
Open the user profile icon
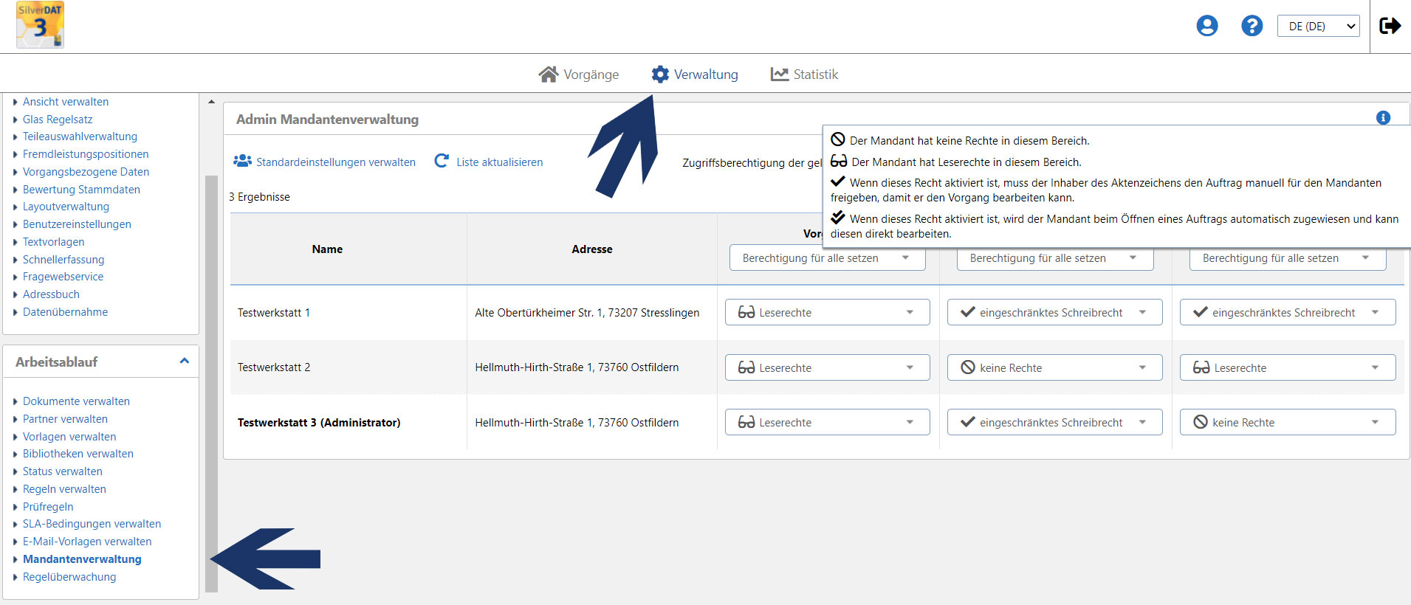(x=1207, y=26)
